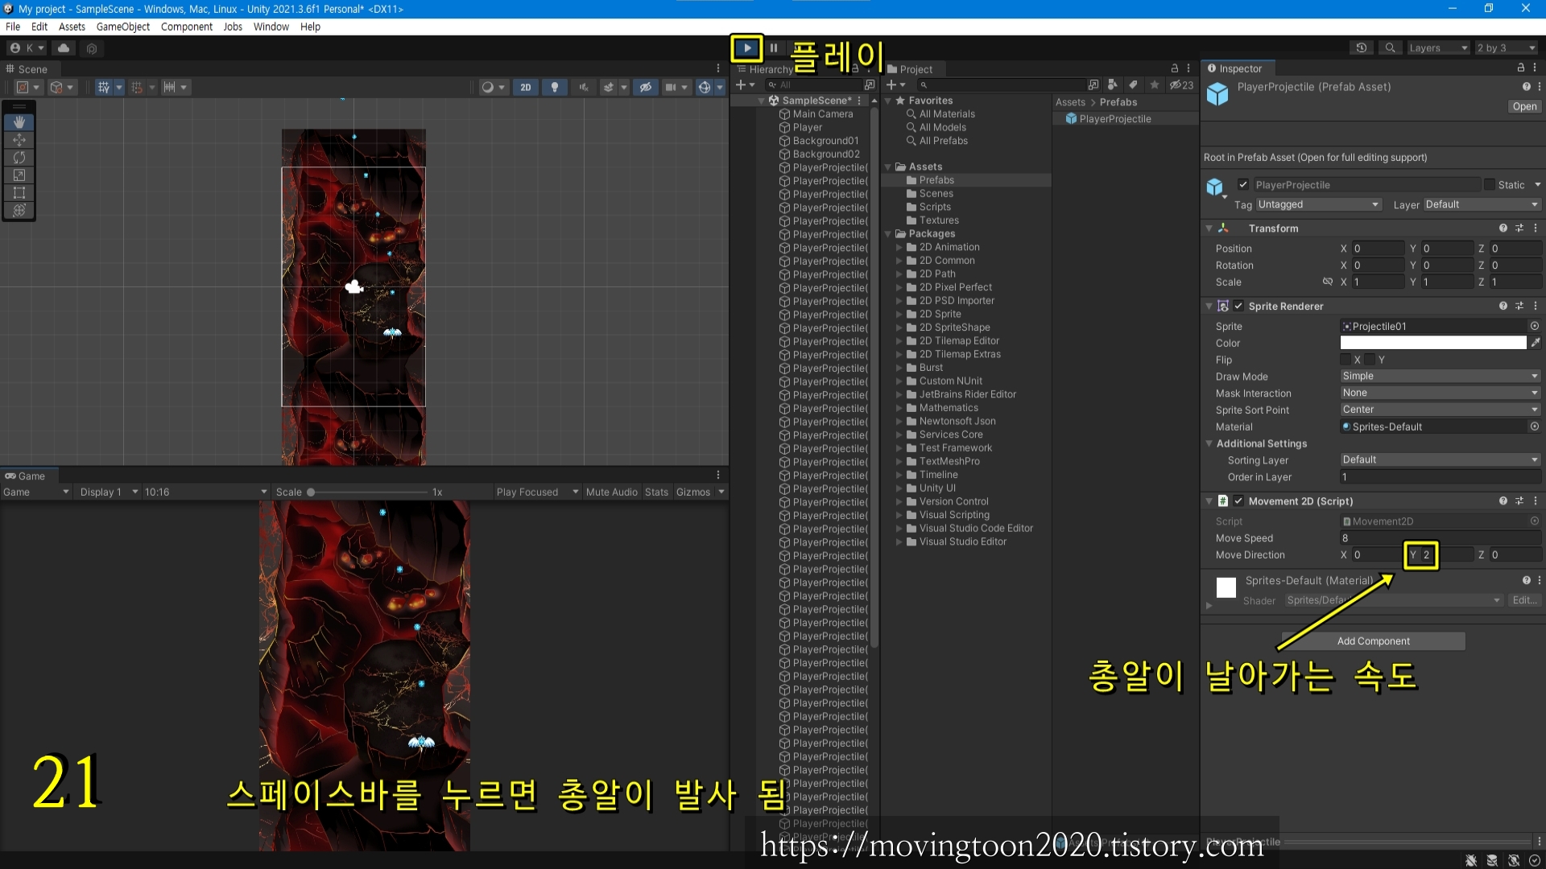Select the Hand (View) tool in Scene overlay
This screenshot has width=1546, height=869.
pos(19,122)
